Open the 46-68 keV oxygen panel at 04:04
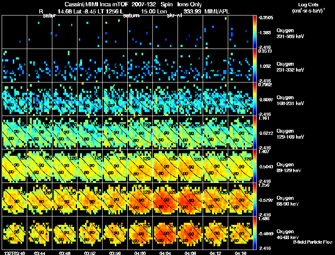The height and width of the screenshot is (255, 335). tap(165, 233)
